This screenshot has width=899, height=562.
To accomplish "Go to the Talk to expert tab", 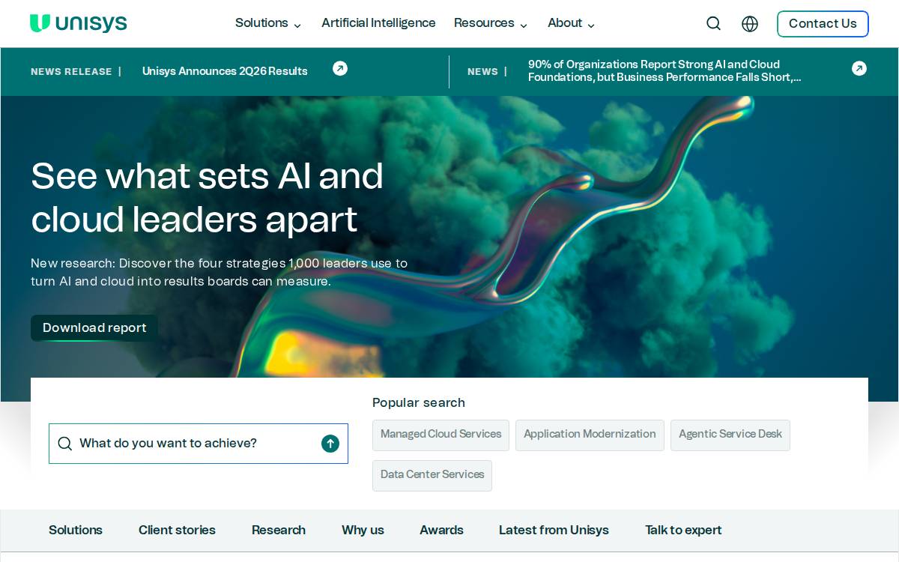I will point(683,531).
